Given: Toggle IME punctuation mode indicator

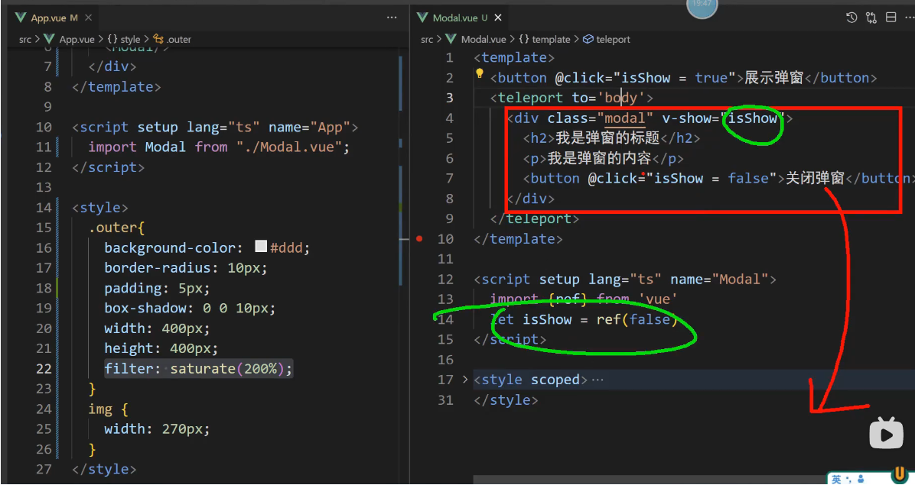Looking at the screenshot, I should [x=848, y=480].
